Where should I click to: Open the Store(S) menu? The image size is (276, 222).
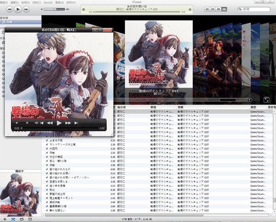click(x=48, y=2)
